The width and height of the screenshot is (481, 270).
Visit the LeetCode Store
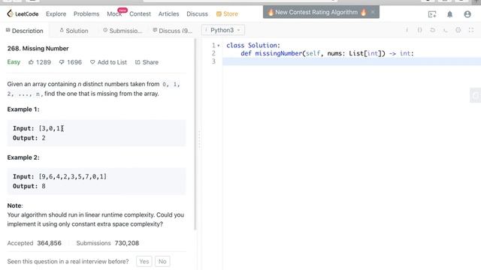click(227, 13)
